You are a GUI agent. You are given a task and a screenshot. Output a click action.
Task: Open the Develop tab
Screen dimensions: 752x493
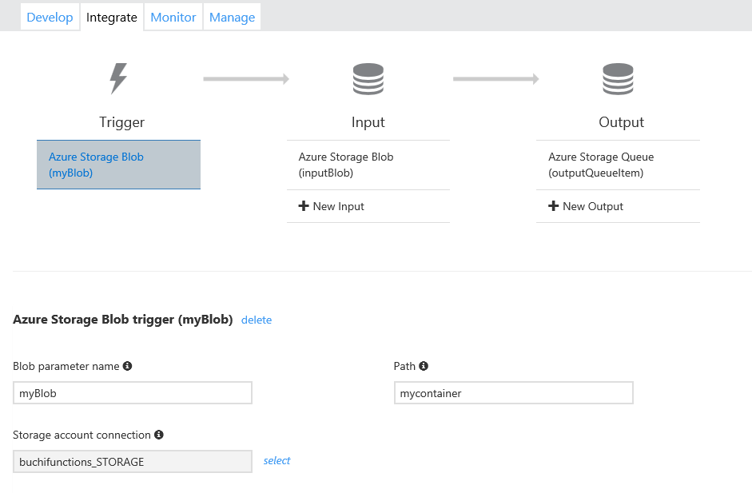[x=50, y=18]
